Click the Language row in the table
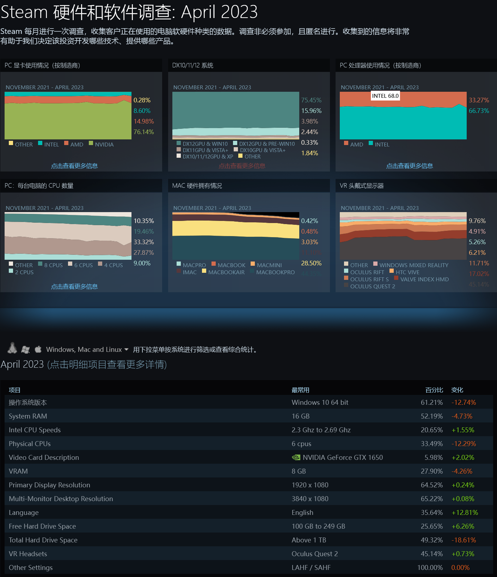The width and height of the screenshot is (497, 577). pyautogui.click(x=24, y=512)
